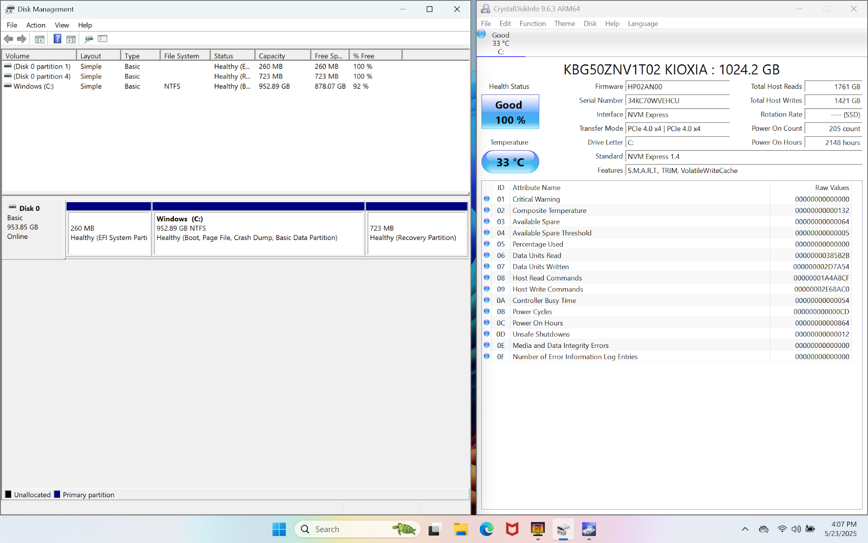Open Disk menu in CrystalDiskInfo
This screenshot has width=868, height=543.
click(590, 24)
